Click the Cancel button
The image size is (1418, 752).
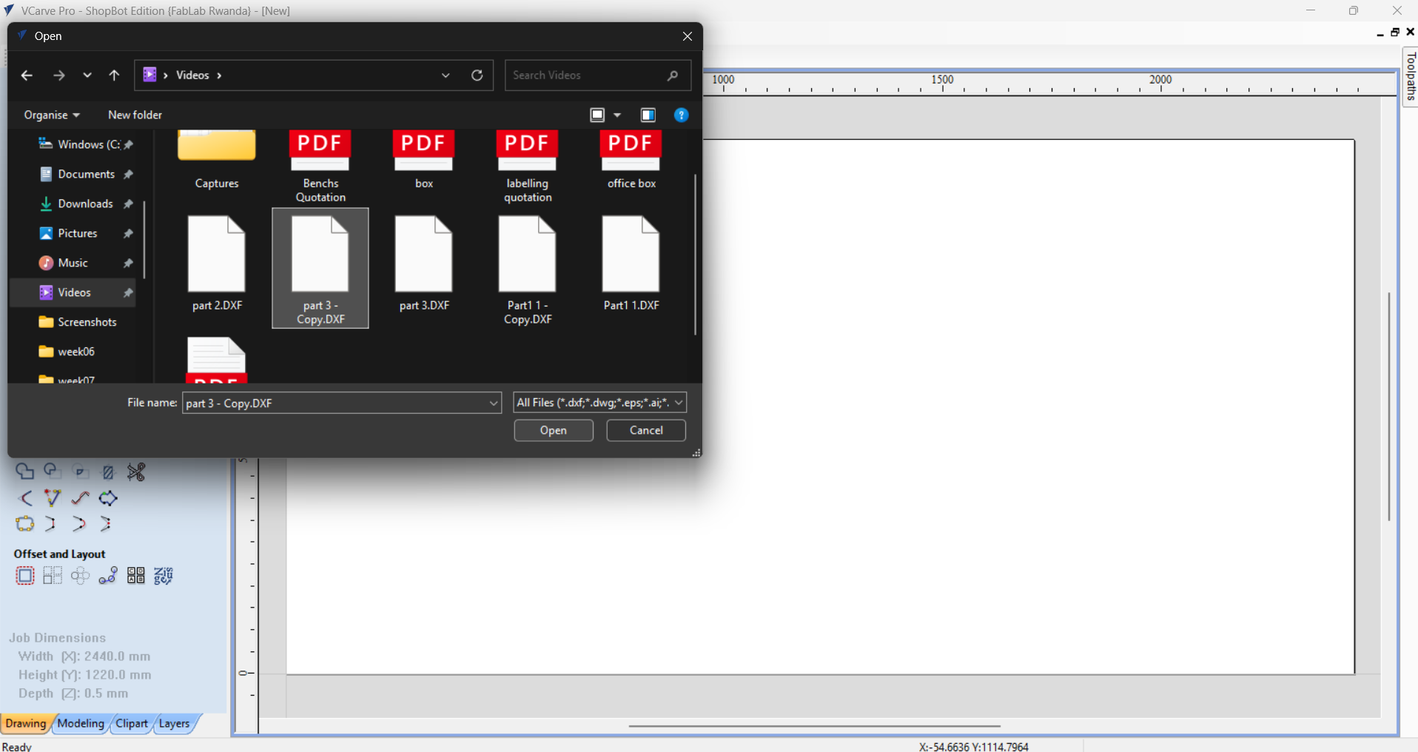646,430
